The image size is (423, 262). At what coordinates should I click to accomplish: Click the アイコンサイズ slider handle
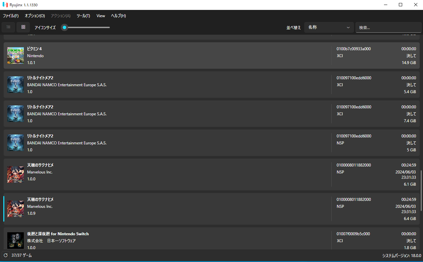[65, 27]
